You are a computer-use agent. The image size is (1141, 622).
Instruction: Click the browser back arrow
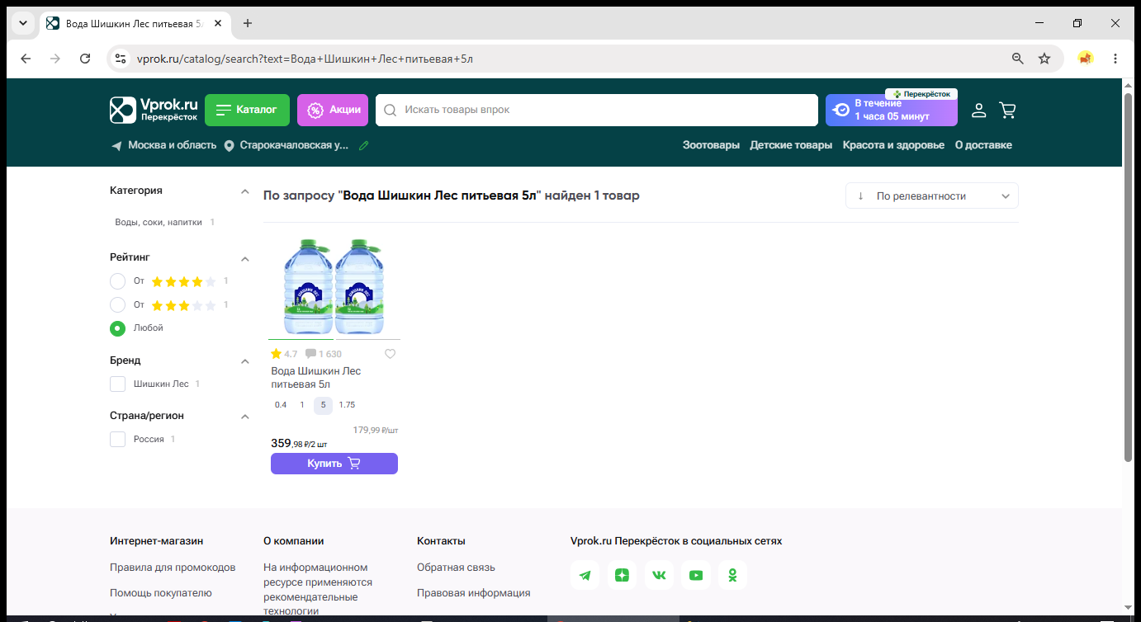[x=26, y=59]
